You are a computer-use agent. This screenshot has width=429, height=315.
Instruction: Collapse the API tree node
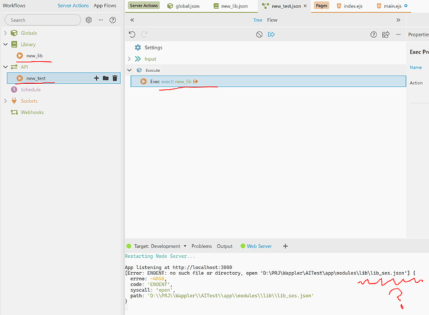coord(5,67)
